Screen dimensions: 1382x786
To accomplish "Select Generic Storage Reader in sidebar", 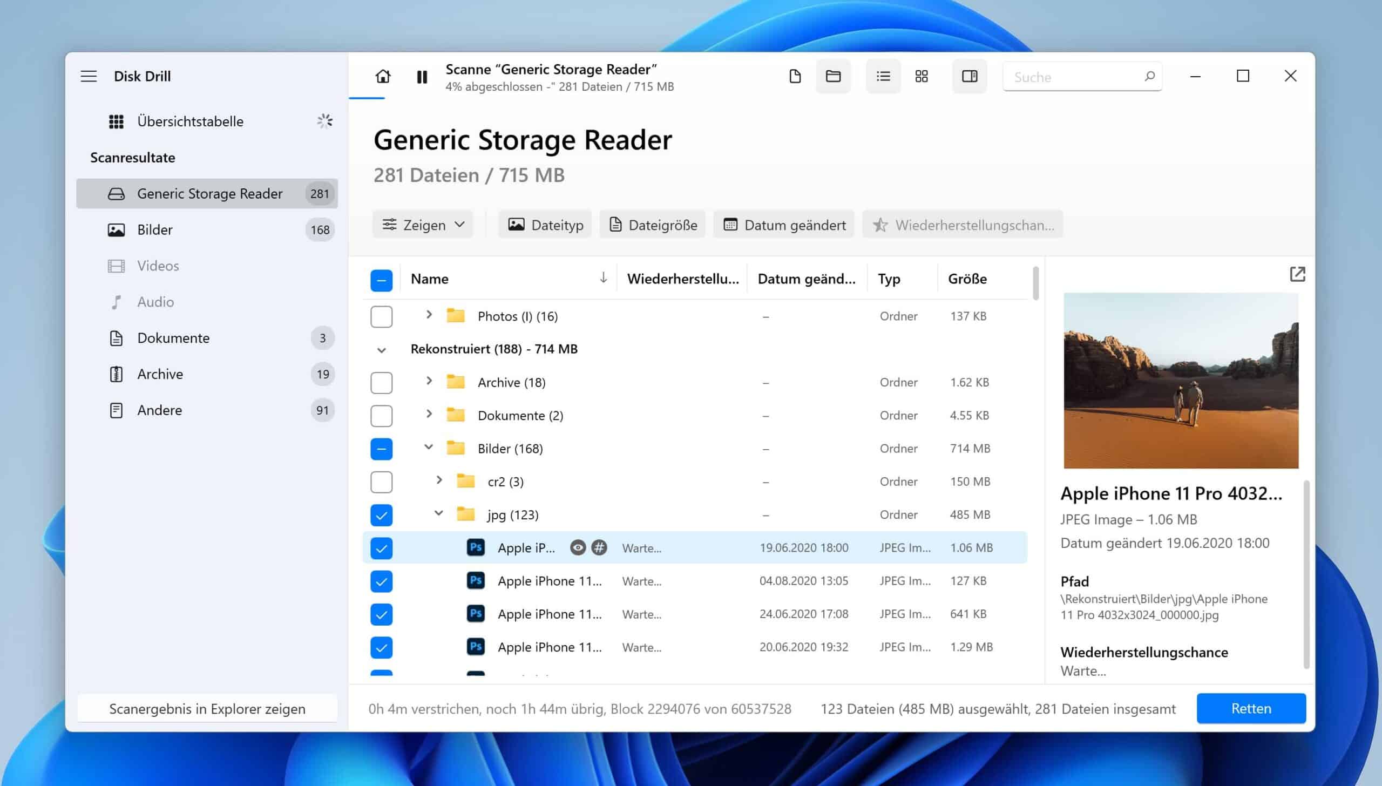I will (207, 193).
